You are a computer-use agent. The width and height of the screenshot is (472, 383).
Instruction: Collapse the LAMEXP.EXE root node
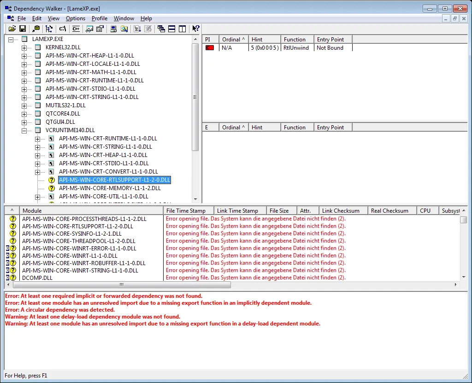[11, 40]
